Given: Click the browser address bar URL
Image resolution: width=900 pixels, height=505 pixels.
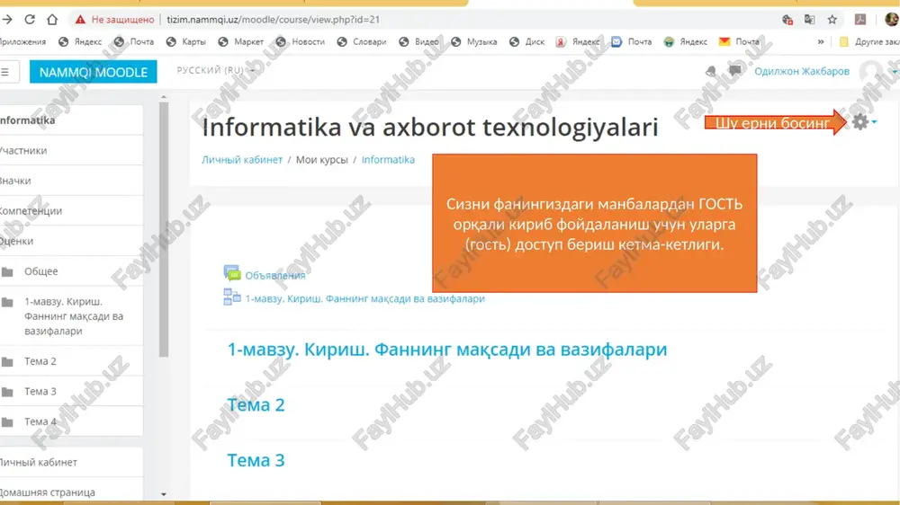Looking at the screenshot, I should [274, 20].
